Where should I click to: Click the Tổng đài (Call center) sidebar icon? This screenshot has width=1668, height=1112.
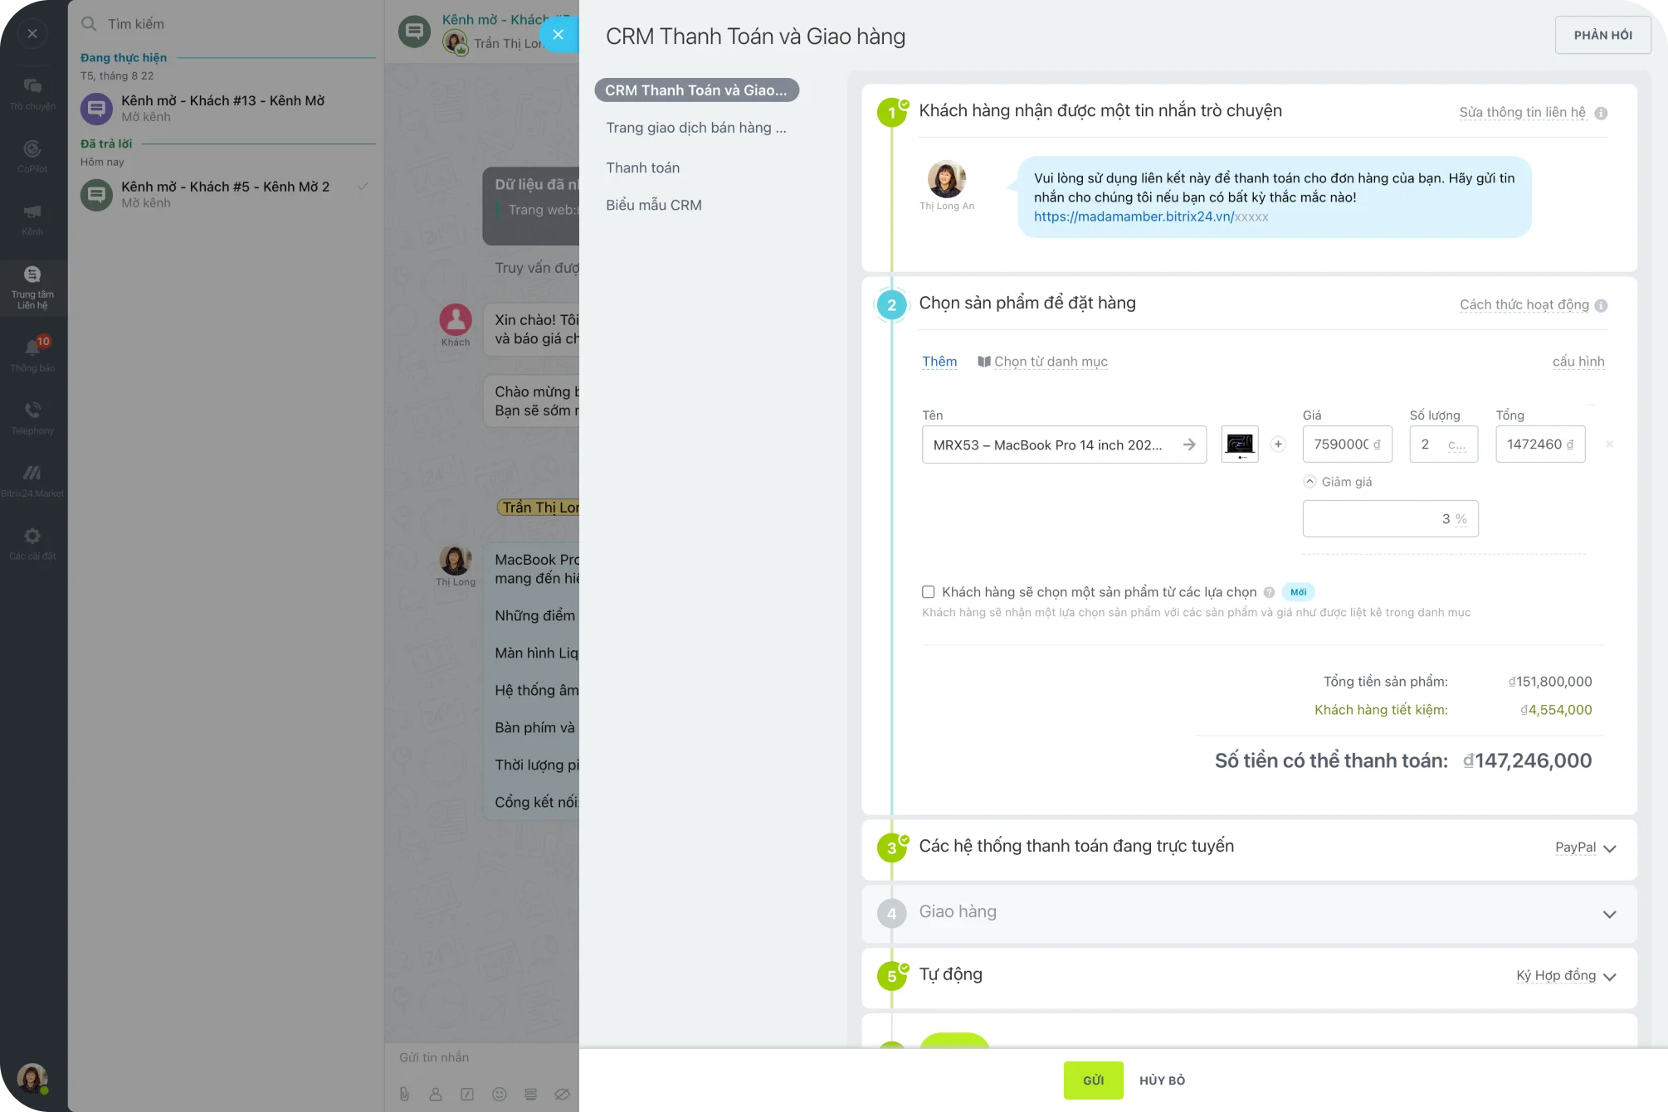[32, 412]
